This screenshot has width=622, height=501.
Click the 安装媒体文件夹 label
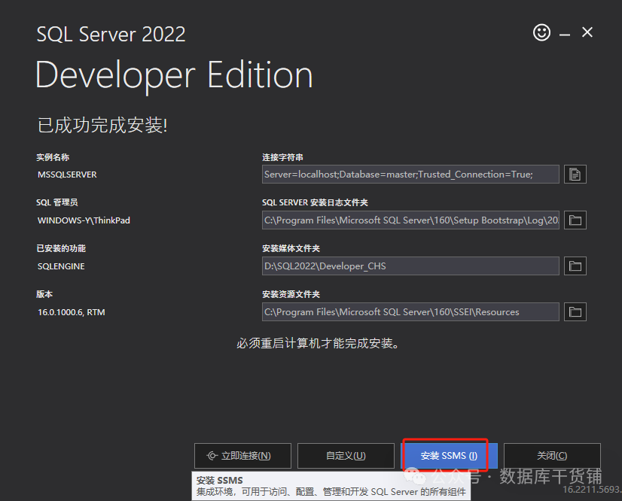(291, 248)
